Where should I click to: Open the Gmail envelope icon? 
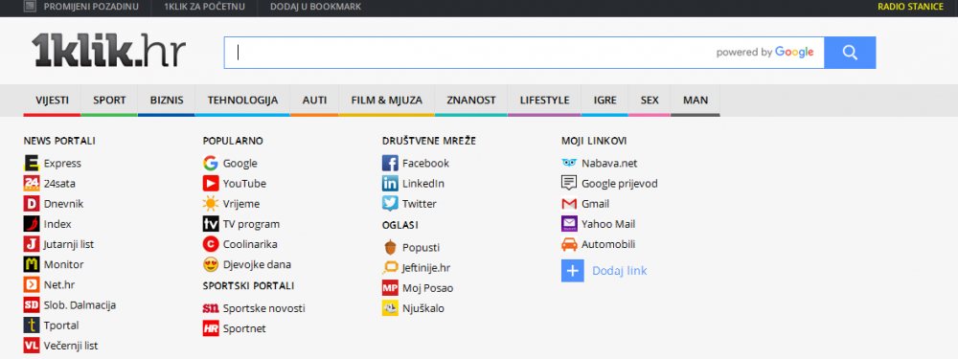click(569, 204)
